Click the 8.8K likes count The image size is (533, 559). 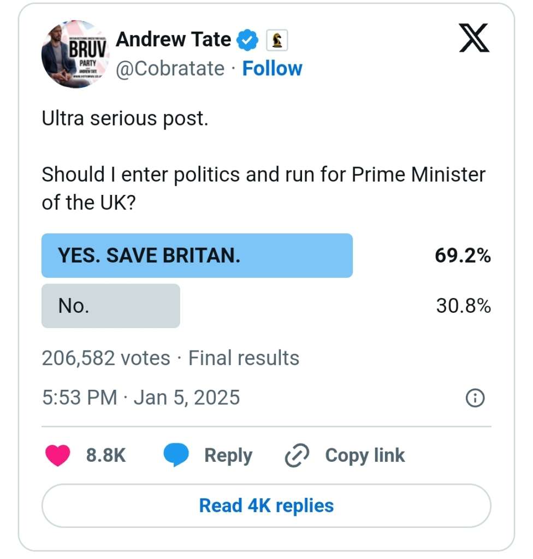[x=106, y=455]
